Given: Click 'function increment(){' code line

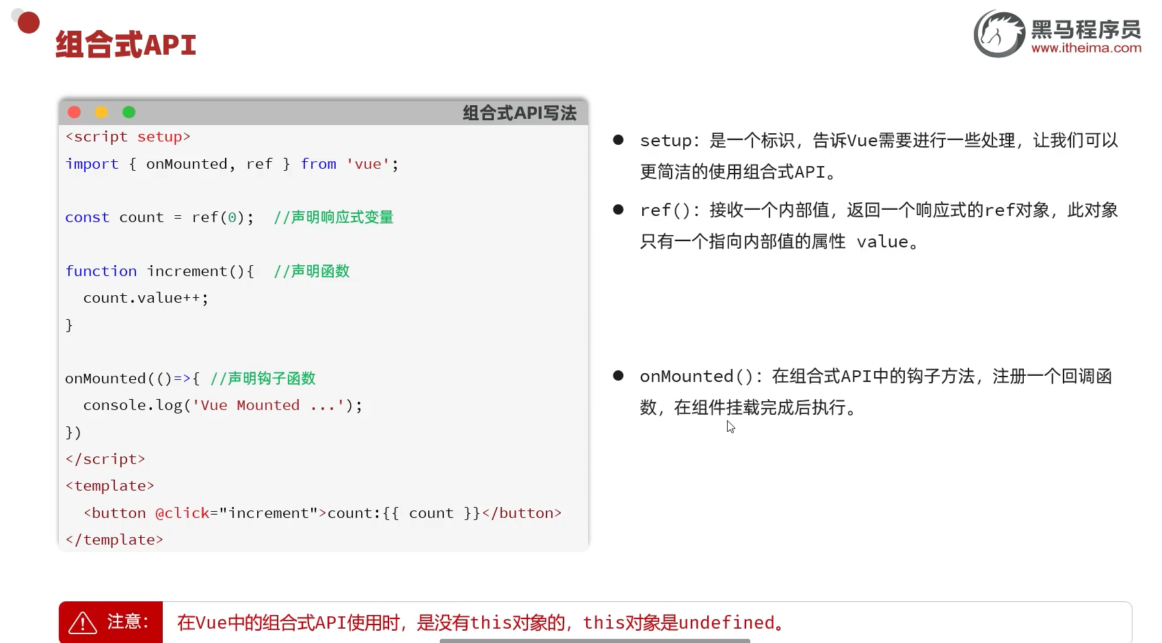Looking at the screenshot, I should click(160, 271).
